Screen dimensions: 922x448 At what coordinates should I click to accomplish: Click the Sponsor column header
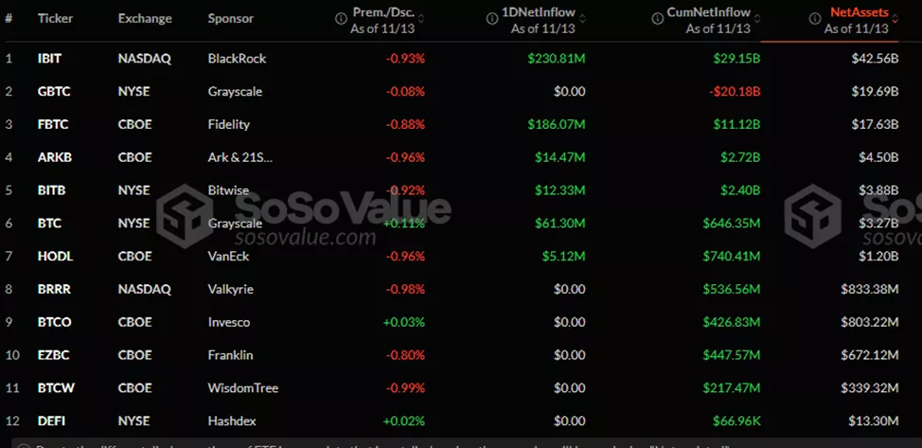click(231, 19)
